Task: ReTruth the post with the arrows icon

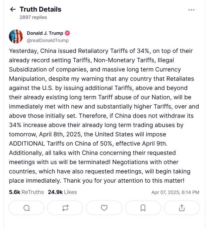Action: pos(65,208)
